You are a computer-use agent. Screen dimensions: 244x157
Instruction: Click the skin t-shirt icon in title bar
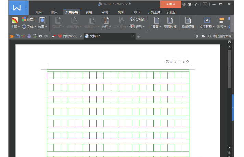pos(190,4)
